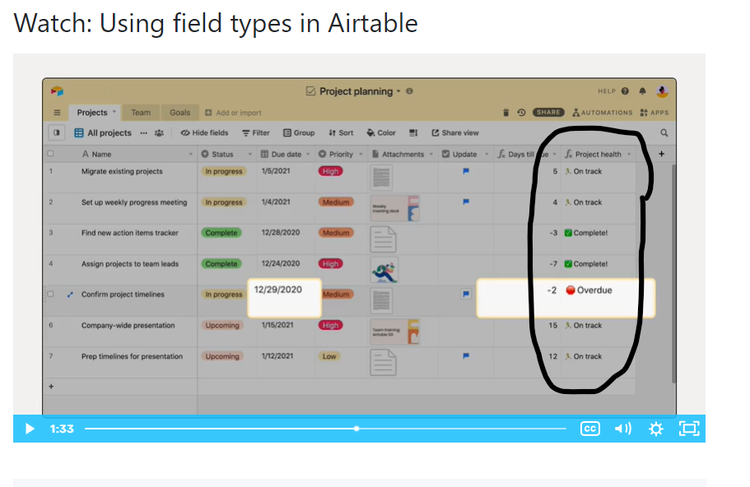The width and height of the screenshot is (750, 487).
Task: Open the Help question mark icon
Action: [625, 90]
